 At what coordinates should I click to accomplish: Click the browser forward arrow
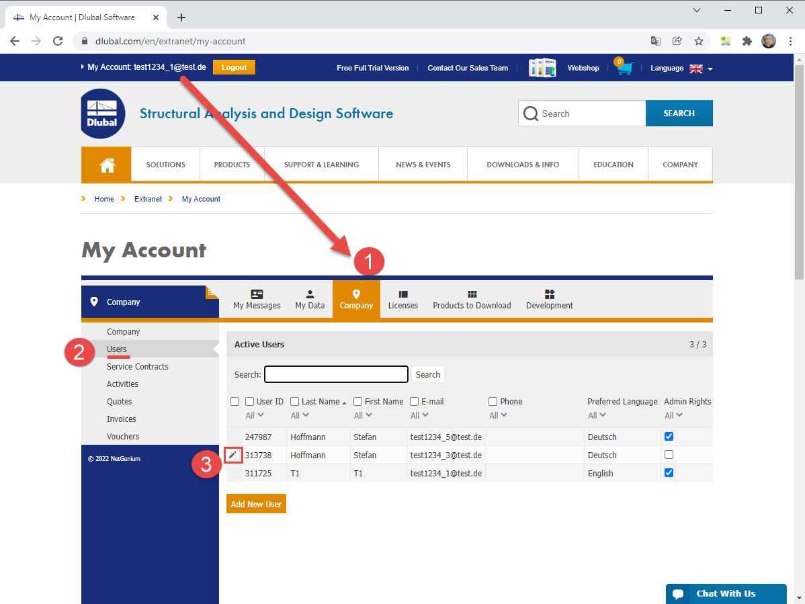[36, 41]
